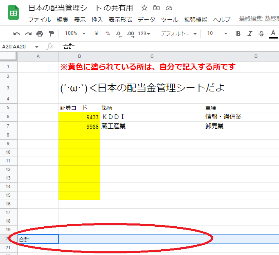
Task: Select the paint format tool
Action: click(x=51, y=34)
